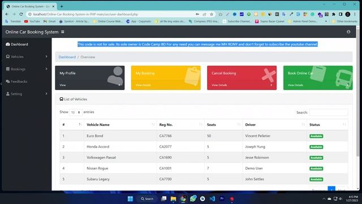
Task: Sort table by Driver column
Action: [275, 125]
